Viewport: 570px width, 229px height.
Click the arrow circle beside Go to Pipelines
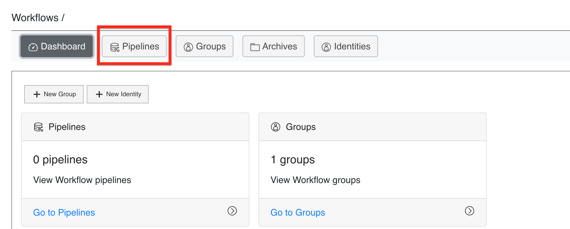click(x=232, y=211)
